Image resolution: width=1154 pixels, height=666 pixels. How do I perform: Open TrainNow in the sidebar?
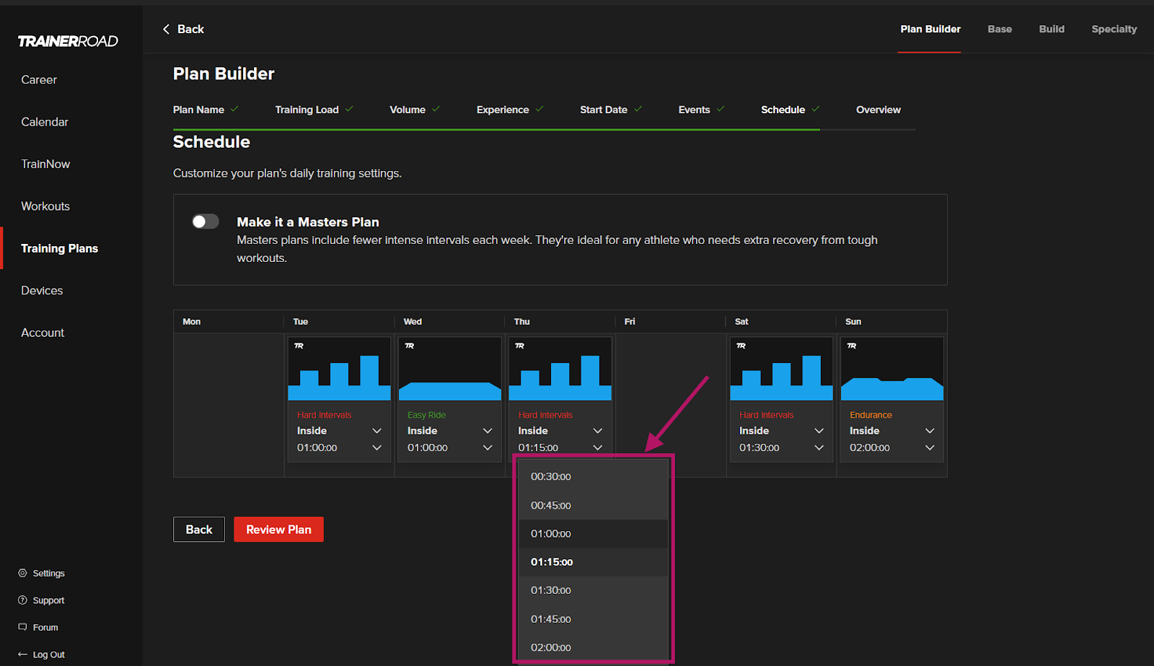(x=45, y=165)
